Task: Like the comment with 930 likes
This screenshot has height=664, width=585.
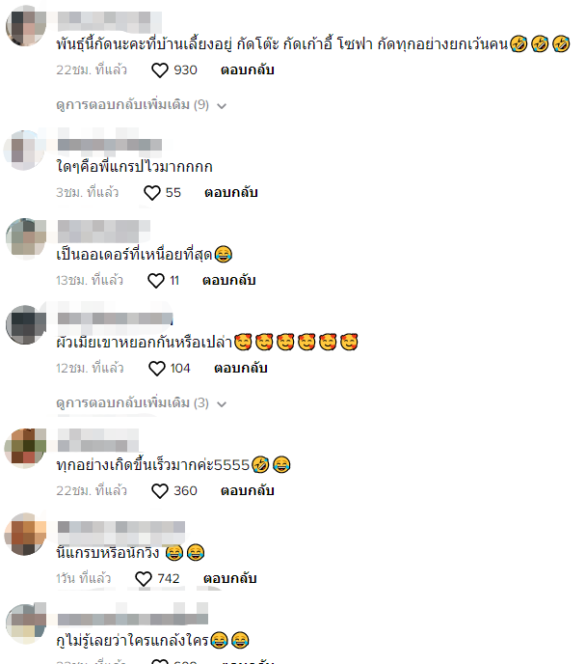Action: [160, 70]
